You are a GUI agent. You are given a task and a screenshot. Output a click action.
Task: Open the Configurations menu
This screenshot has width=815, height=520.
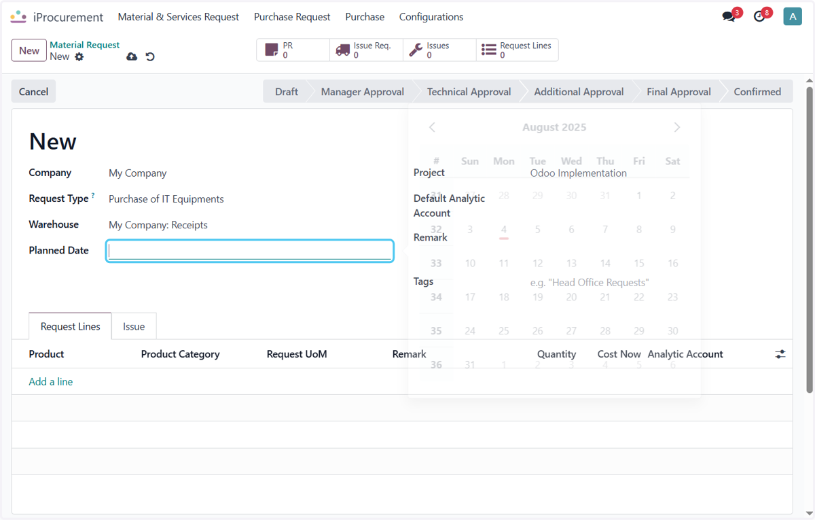pos(431,17)
